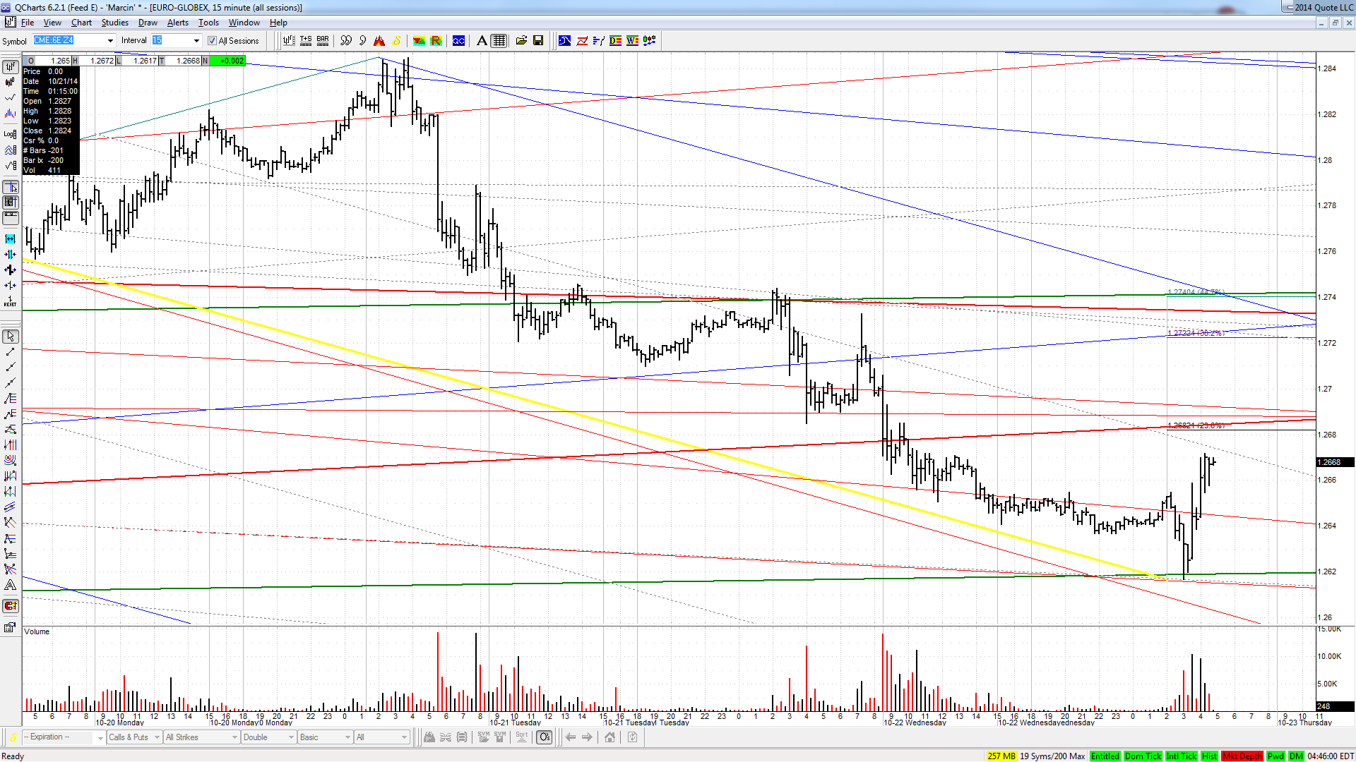Click the blue QC icon in toolbar
This screenshot has width=1356, height=762.
click(x=459, y=41)
